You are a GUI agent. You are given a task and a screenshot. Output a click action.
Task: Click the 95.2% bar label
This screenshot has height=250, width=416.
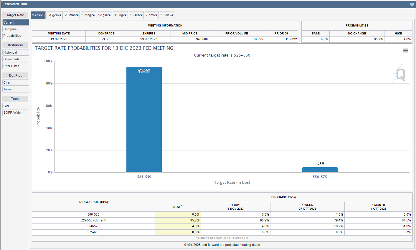point(144,71)
